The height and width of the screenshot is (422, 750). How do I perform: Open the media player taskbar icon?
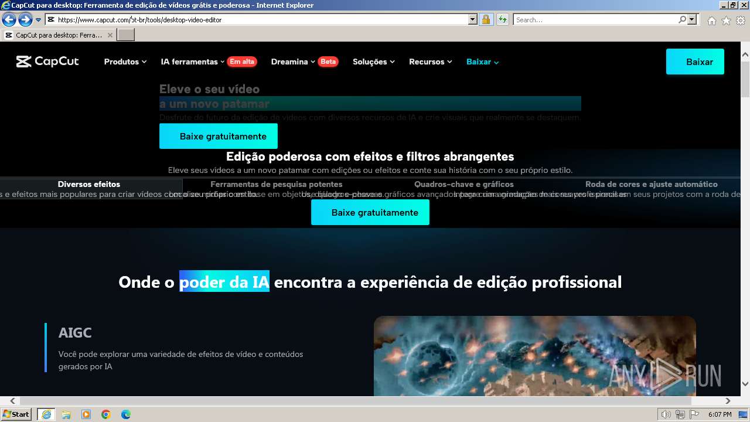86,414
